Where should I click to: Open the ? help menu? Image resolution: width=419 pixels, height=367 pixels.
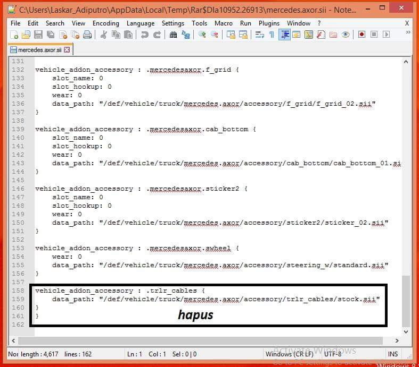point(319,23)
